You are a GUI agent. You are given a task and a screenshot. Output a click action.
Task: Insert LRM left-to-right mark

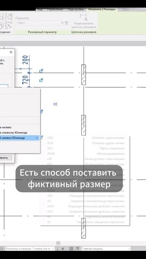point(86,138)
